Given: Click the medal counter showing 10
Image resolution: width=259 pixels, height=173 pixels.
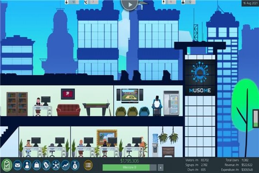Looking at the screenshot, I should click(72, 2).
